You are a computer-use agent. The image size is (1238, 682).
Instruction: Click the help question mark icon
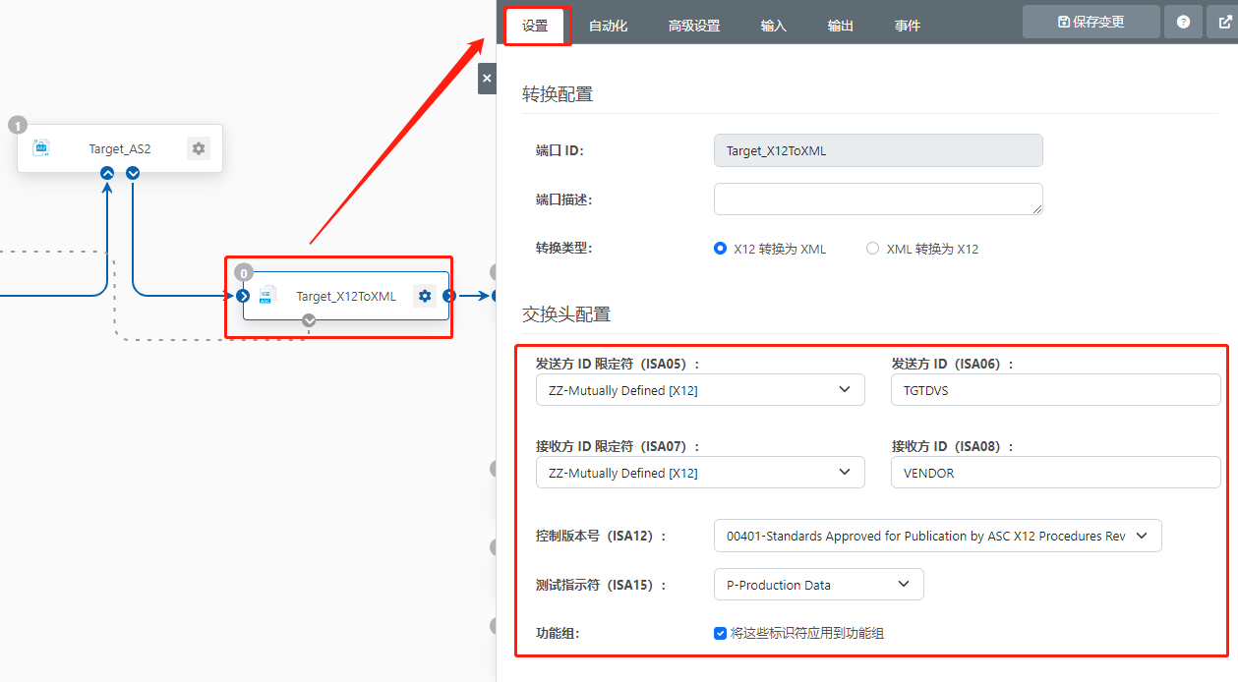point(1183,22)
